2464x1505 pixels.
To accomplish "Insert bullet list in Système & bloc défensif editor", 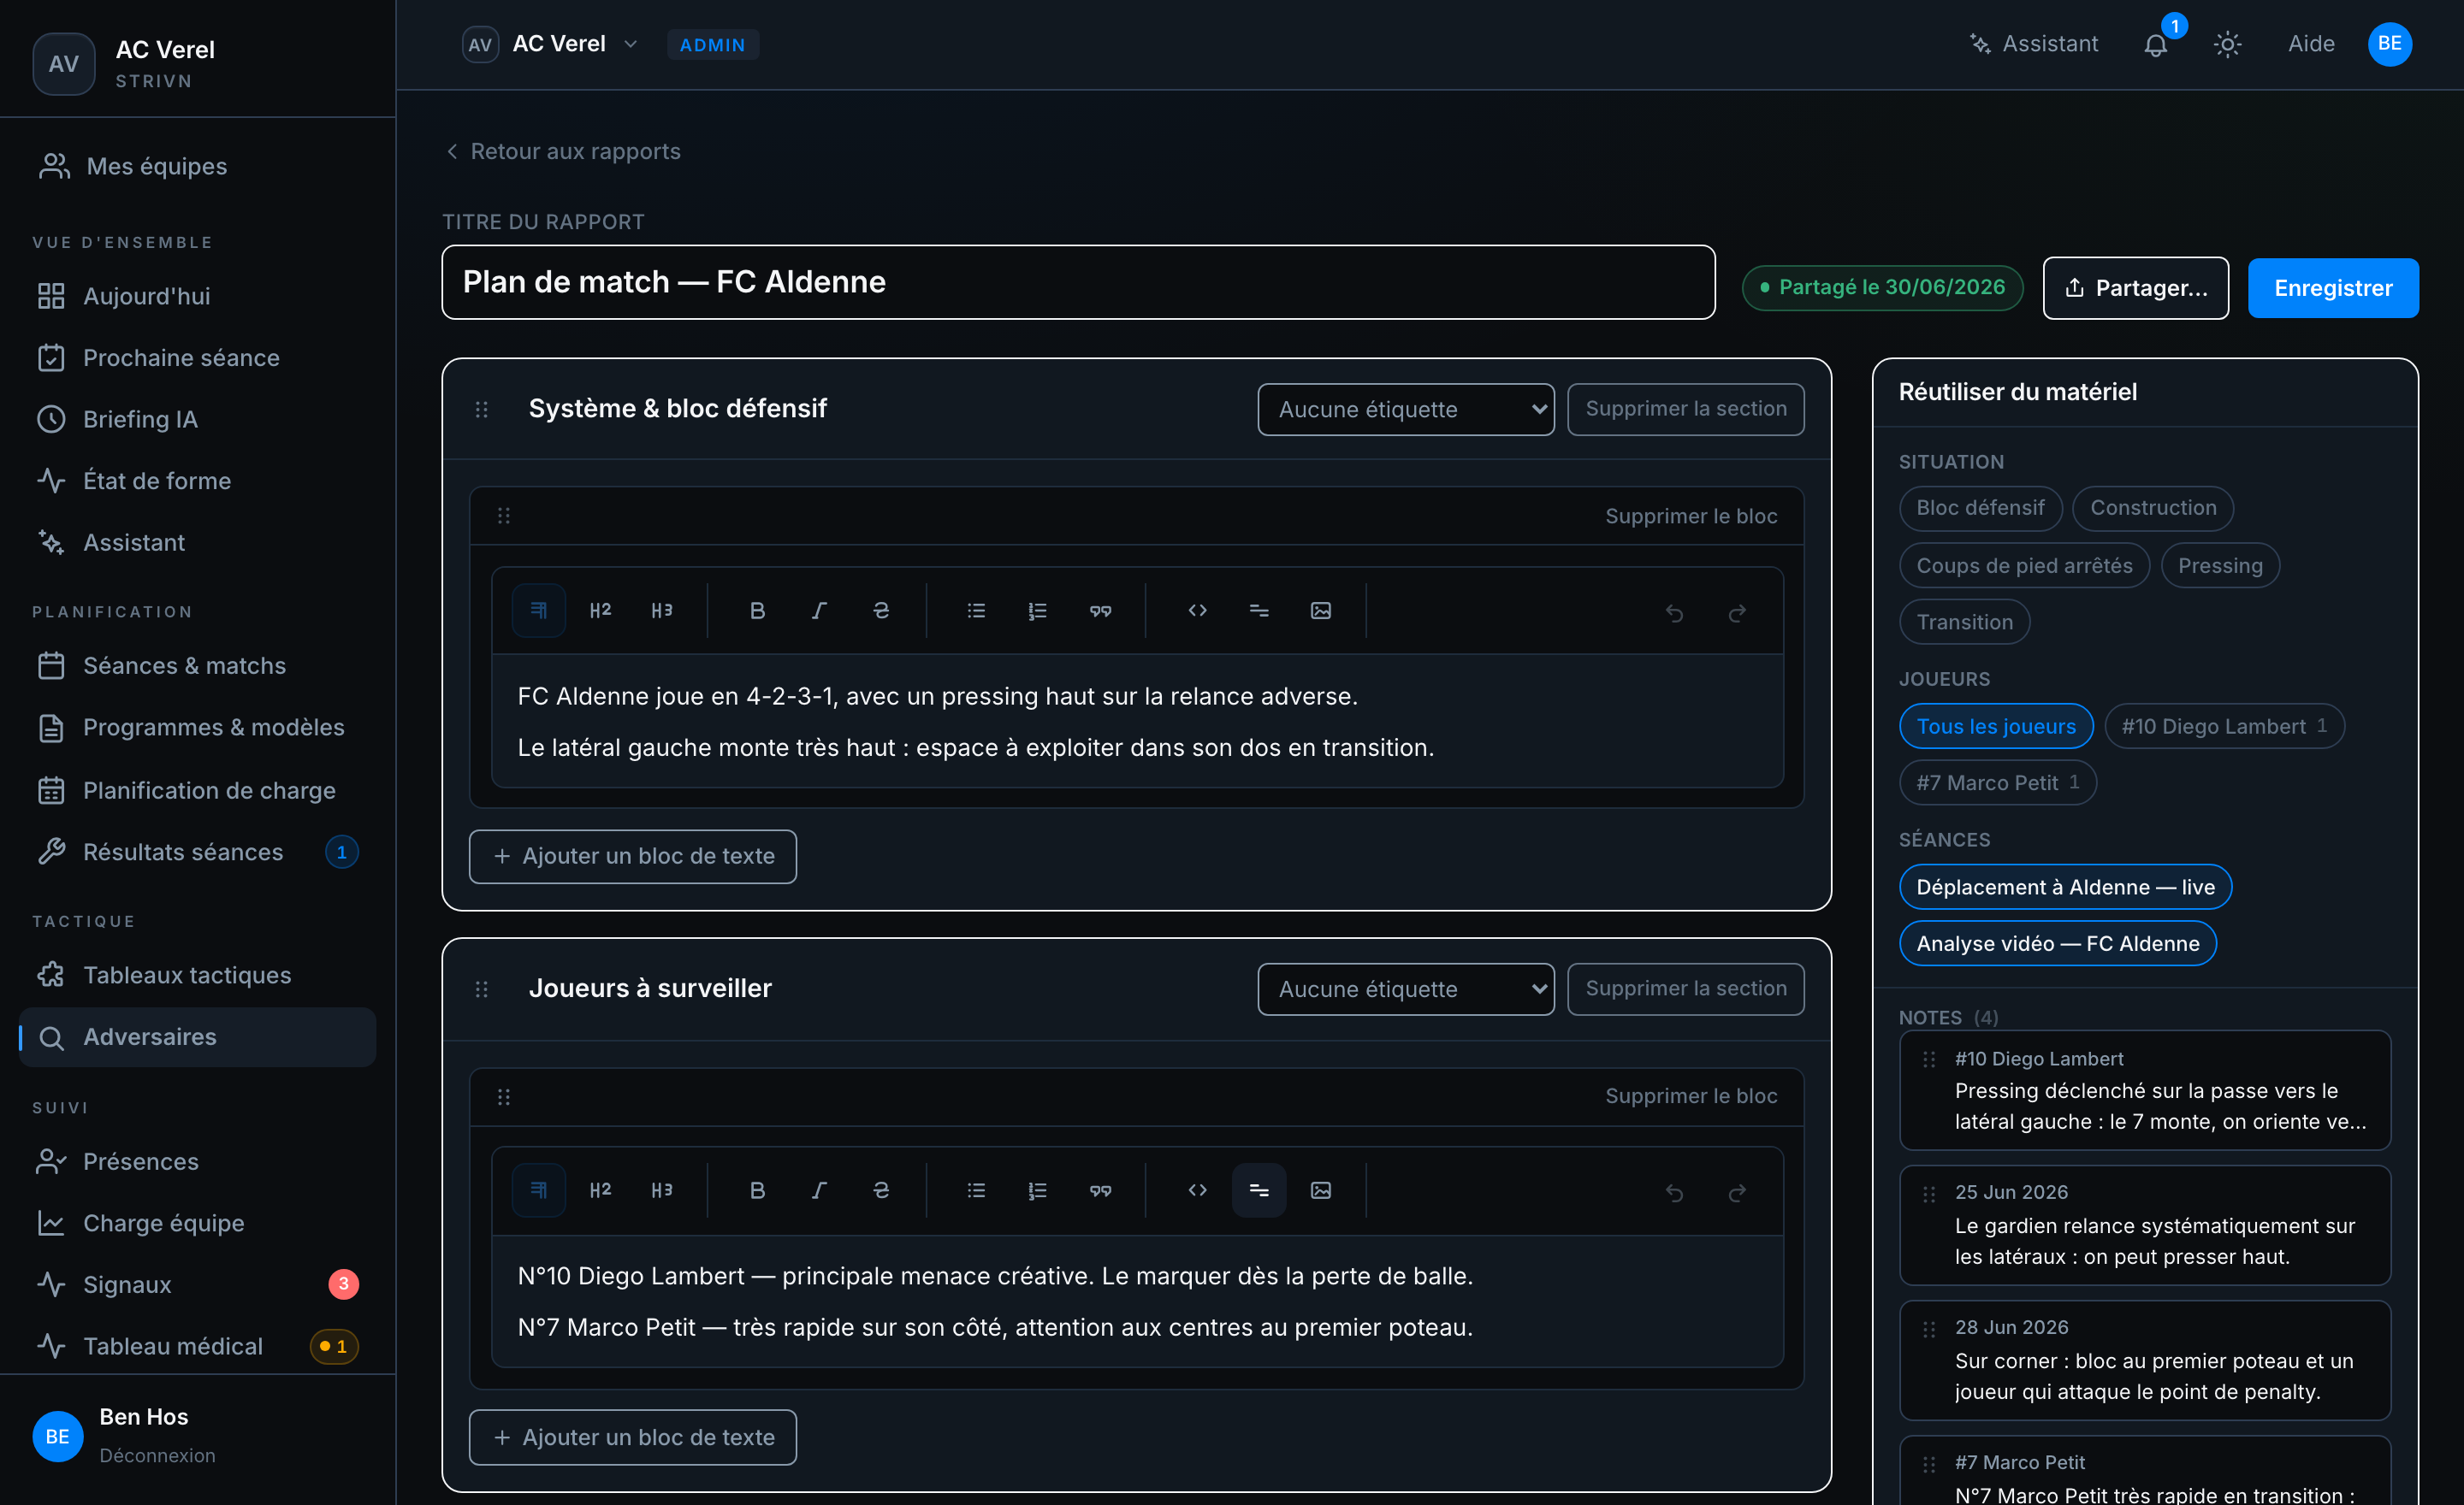I will (x=976, y=611).
